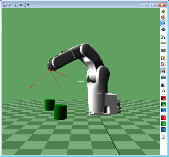Click the film strip with red record dot
Screen dimensions: 169x157
(x=163, y=64)
